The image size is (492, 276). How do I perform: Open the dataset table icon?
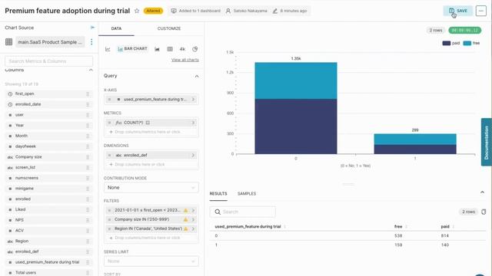coord(8,41)
